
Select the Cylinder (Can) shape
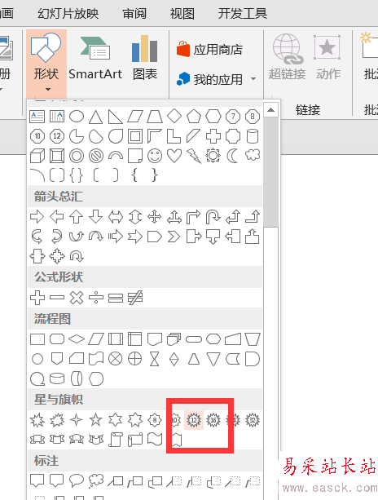(253, 136)
